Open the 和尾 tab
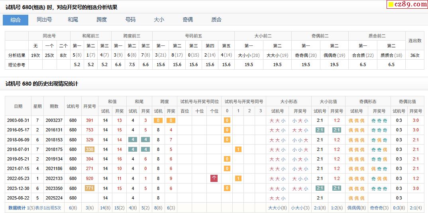The image size is (428, 213). pos(73,20)
